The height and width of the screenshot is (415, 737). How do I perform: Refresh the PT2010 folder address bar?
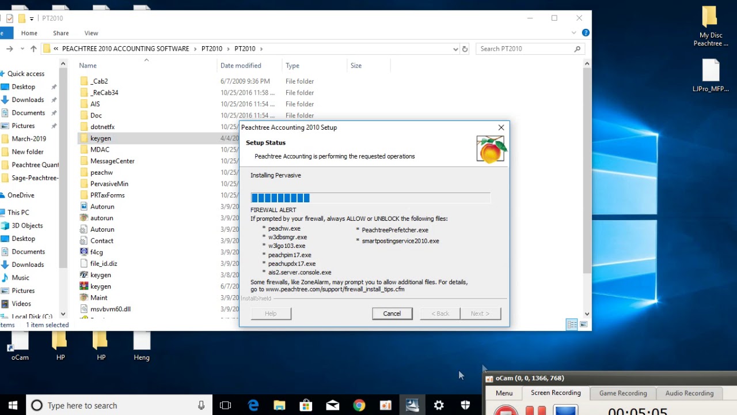pos(465,49)
